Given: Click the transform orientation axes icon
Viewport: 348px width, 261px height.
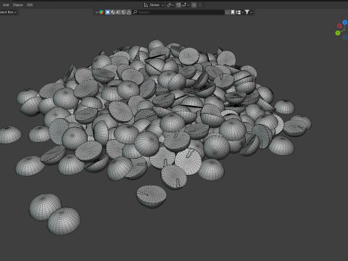Looking at the screenshot, I should (x=146, y=5).
